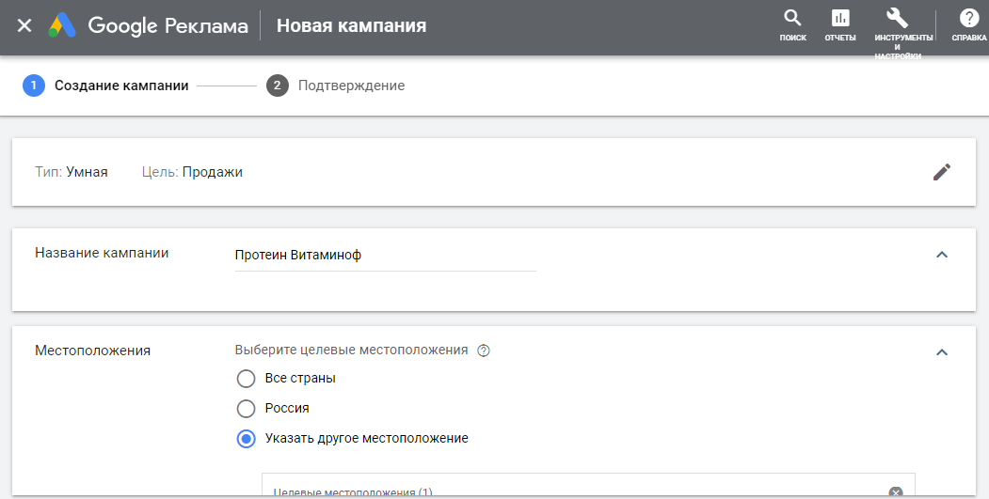Click the Google Ads logo
This screenshot has width=989, height=499.
click(62, 25)
